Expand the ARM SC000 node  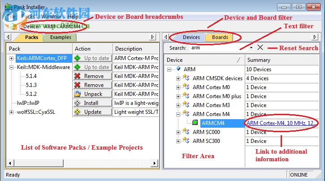(178, 132)
